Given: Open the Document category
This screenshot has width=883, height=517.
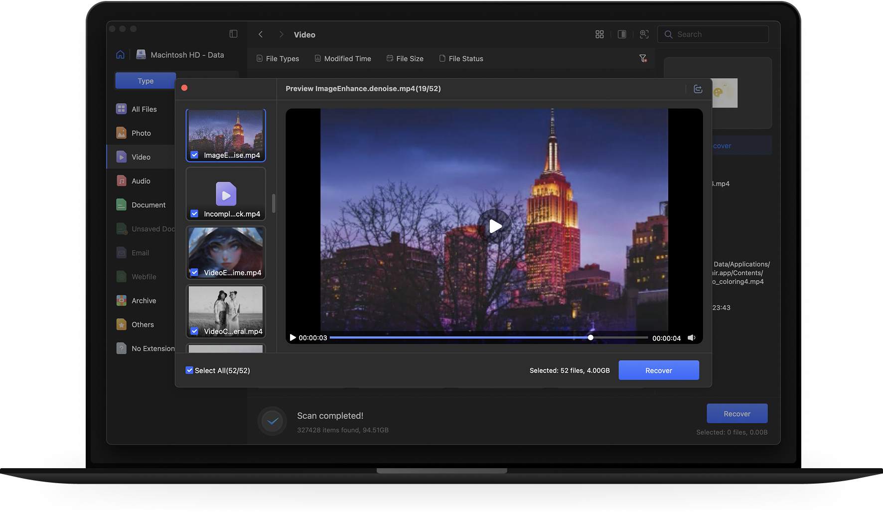Looking at the screenshot, I should [x=141, y=205].
